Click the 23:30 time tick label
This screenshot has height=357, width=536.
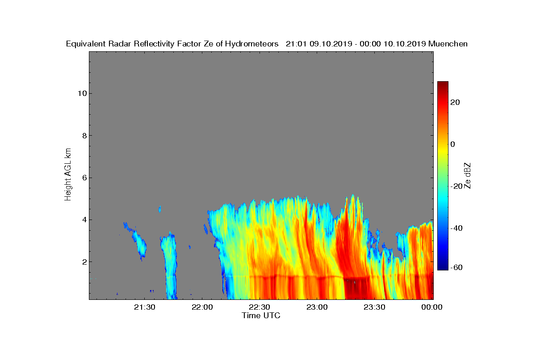click(x=374, y=307)
